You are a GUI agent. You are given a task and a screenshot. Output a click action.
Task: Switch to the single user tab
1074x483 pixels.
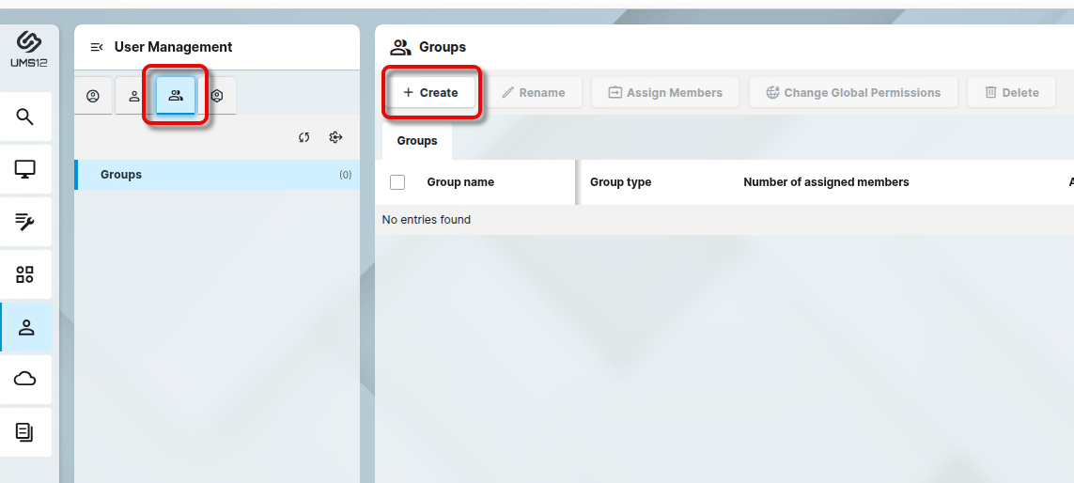coord(134,96)
